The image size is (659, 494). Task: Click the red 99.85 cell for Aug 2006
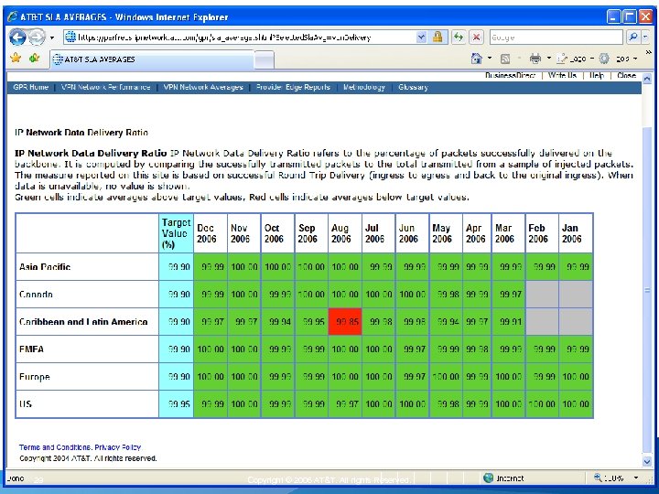tap(345, 322)
